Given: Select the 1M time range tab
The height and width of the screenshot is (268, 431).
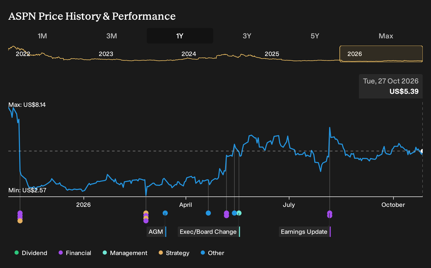Looking at the screenshot, I should tap(42, 36).
